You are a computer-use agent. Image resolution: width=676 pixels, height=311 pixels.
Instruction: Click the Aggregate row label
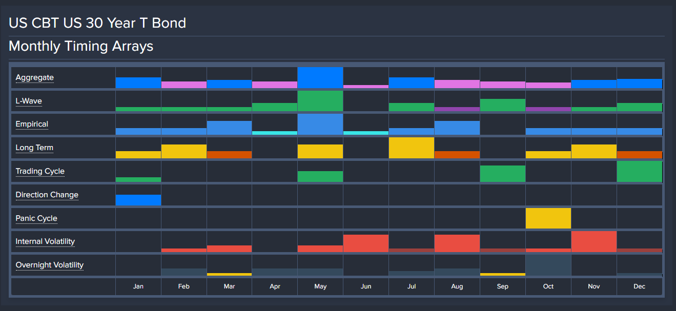click(x=34, y=78)
